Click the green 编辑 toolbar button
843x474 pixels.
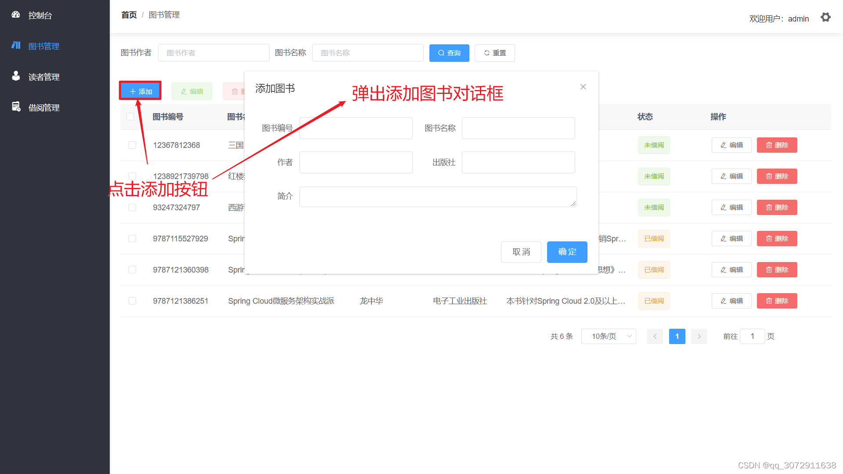(192, 91)
